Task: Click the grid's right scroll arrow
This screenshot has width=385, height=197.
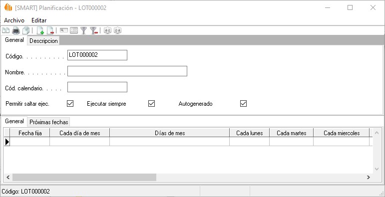Action: click(x=369, y=177)
